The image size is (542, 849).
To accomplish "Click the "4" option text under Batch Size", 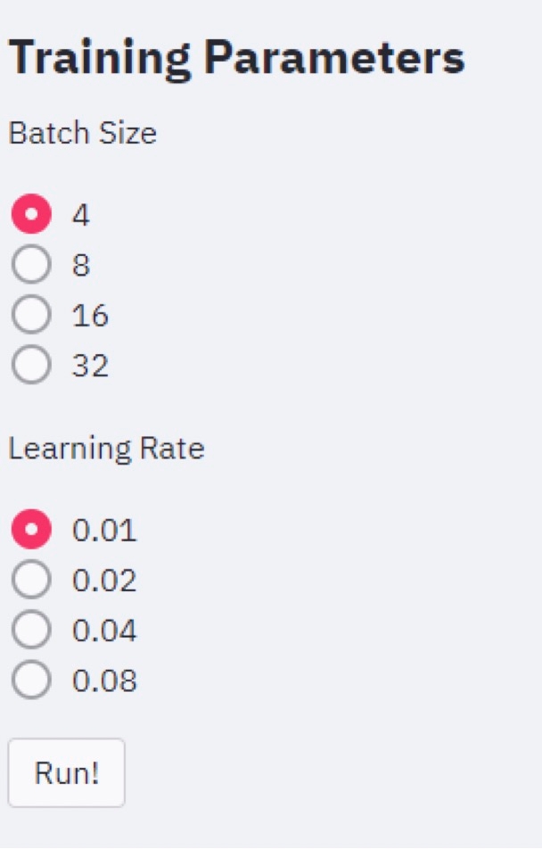I will point(81,215).
